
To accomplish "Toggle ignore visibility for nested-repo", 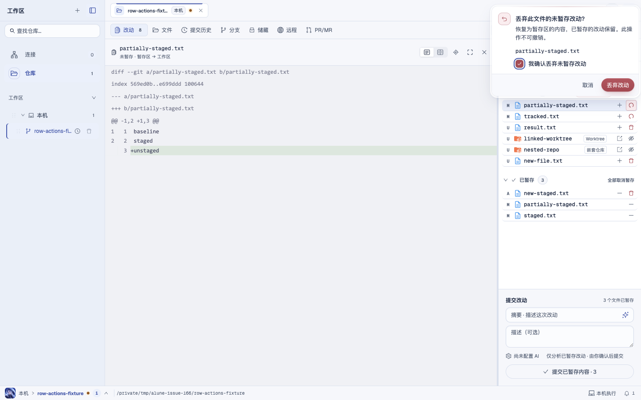I will (x=631, y=150).
